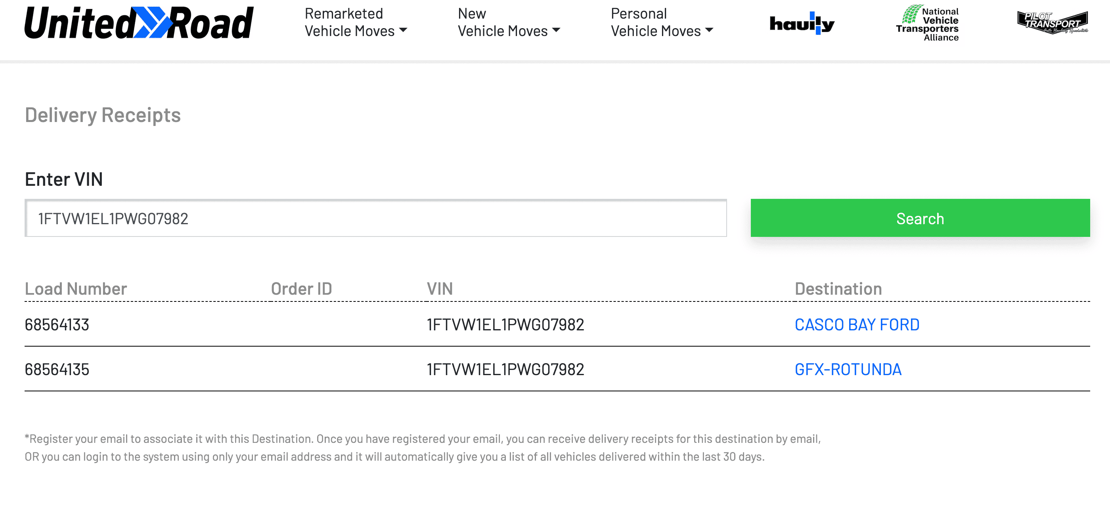Image resolution: width=1110 pixels, height=511 pixels.
Task: Click the green Search button
Action: [x=920, y=218]
